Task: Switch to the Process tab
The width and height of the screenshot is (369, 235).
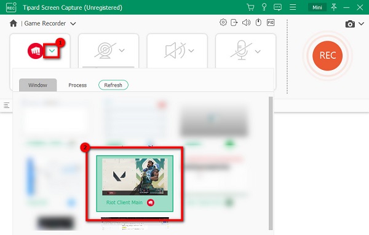Action: pos(77,85)
